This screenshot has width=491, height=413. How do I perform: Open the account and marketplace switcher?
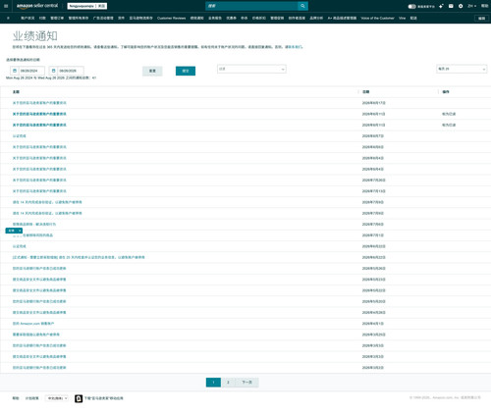(87, 6)
